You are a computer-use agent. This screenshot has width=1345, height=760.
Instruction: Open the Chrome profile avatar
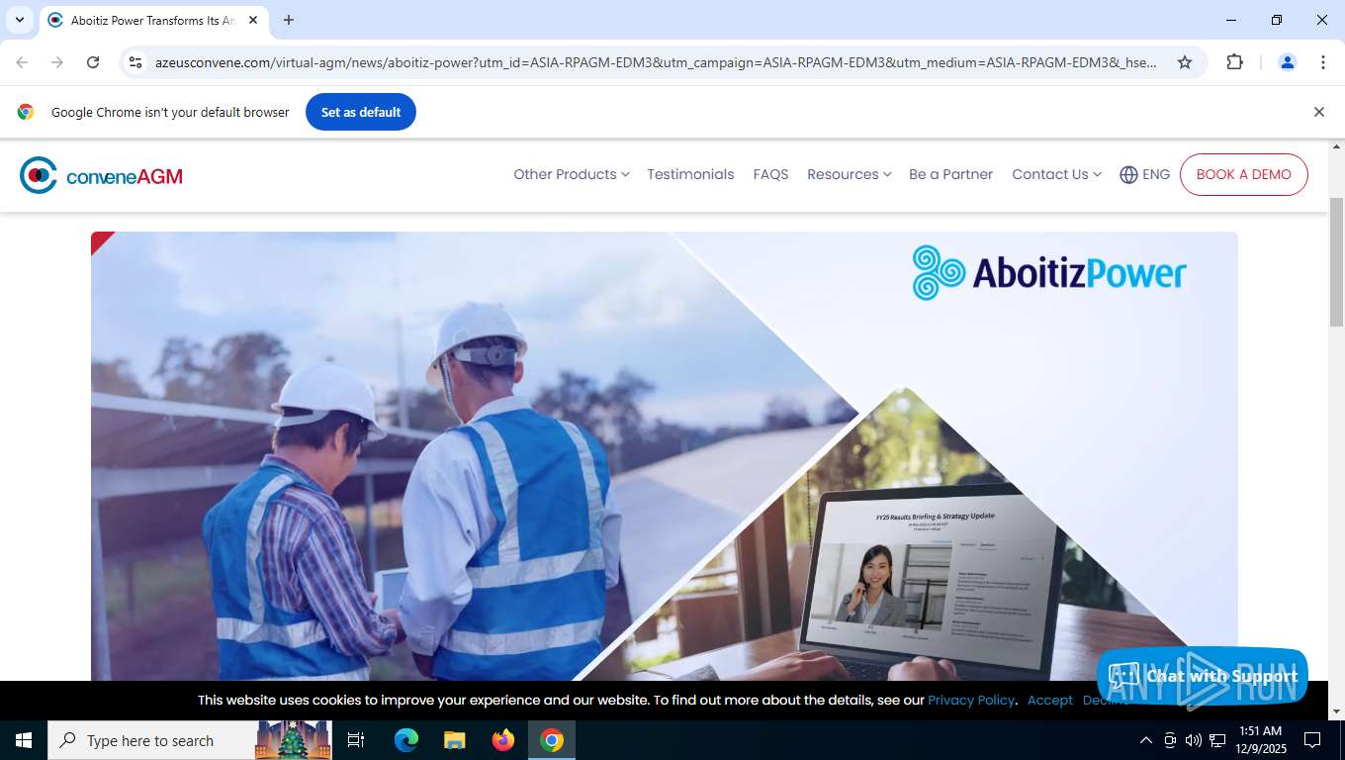pos(1288,62)
